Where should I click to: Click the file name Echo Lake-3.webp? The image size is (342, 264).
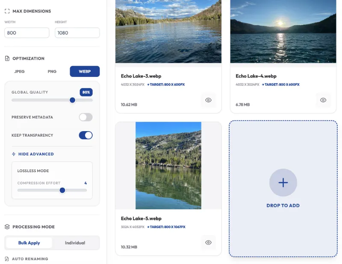click(x=141, y=76)
